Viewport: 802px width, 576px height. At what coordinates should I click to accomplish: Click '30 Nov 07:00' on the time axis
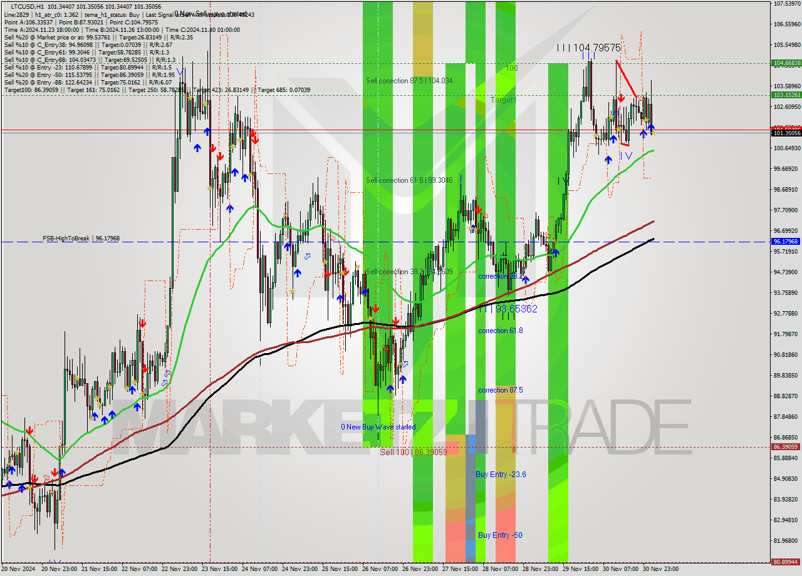pyautogui.click(x=621, y=569)
